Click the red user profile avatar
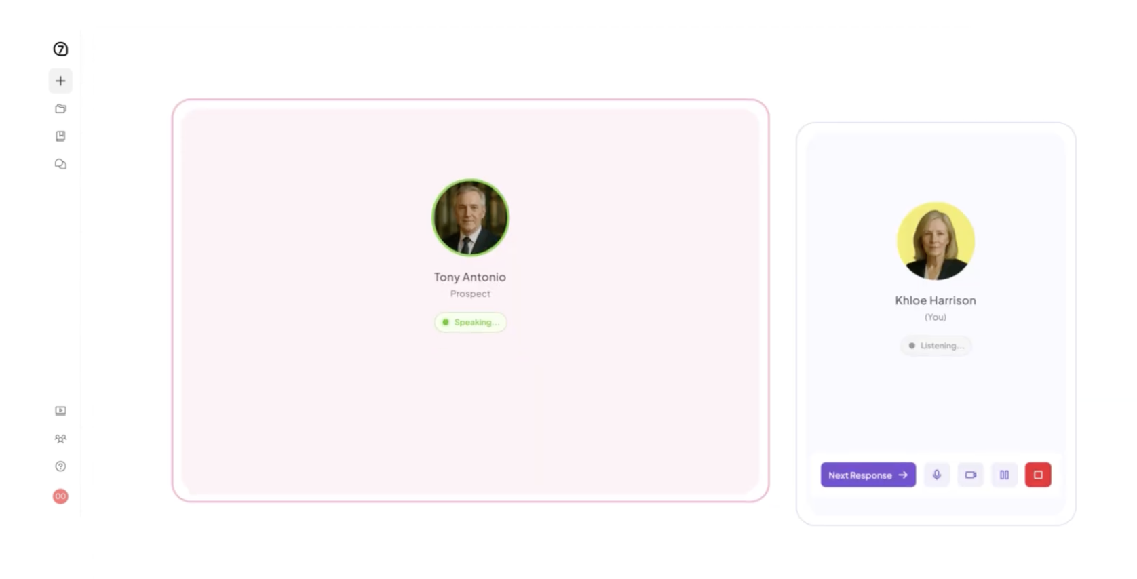Image resolution: width=1137 pixels, height=579 pixels. (60, 496)
